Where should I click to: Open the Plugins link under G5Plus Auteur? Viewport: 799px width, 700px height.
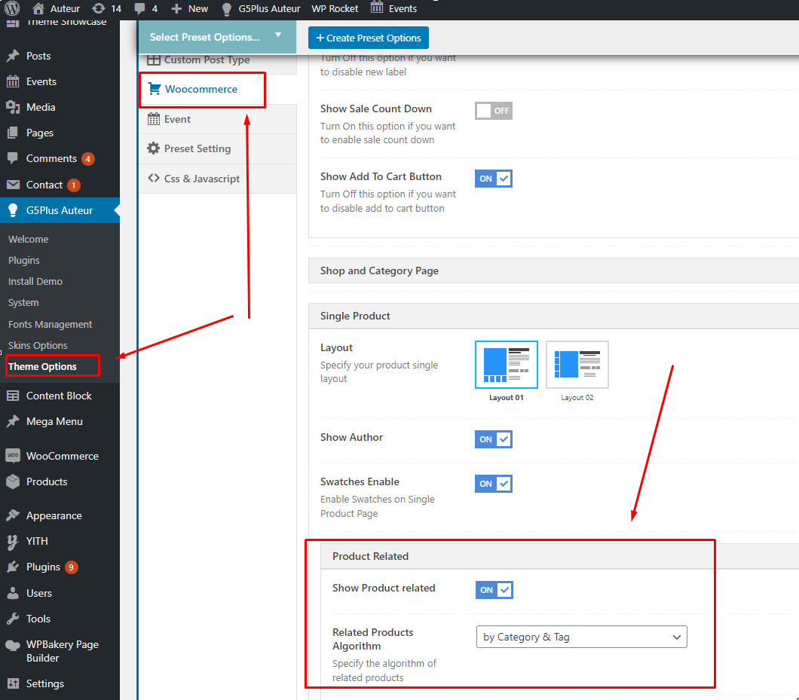[x=24, y=261]
